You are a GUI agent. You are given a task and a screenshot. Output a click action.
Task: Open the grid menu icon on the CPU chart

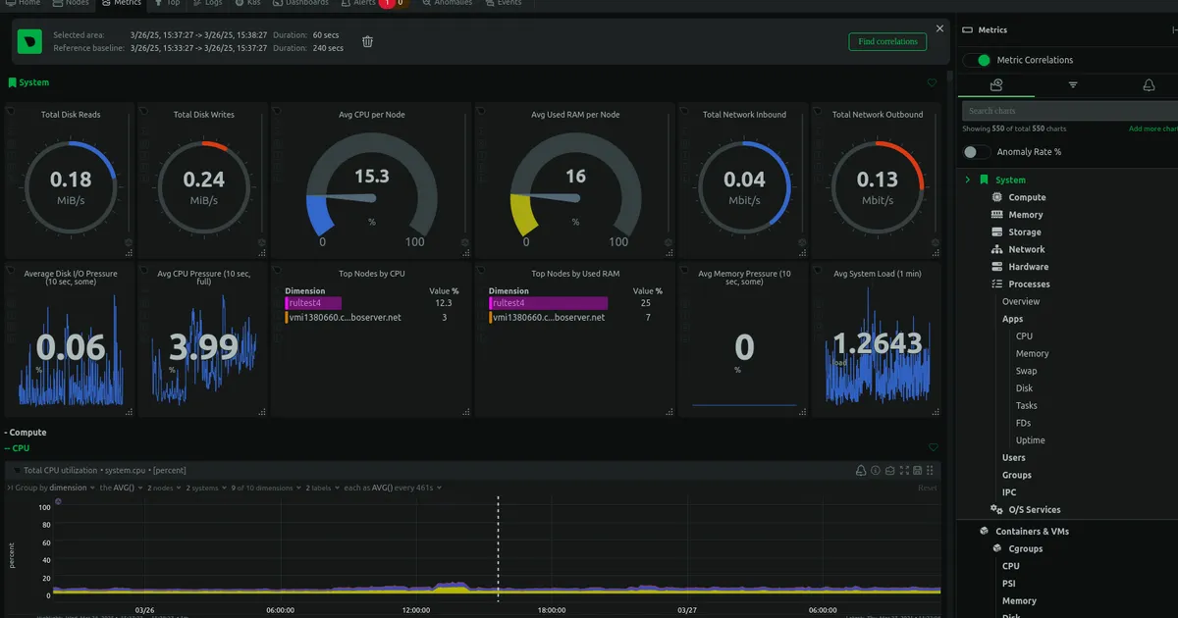pos(932,471)
